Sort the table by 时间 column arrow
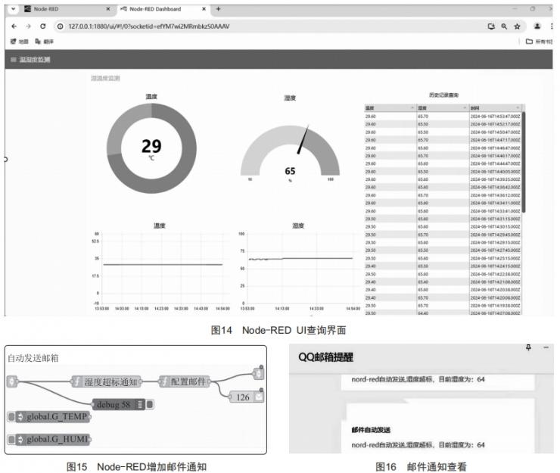This screenshot has height=473, width=560. click(x=518, y=107)
